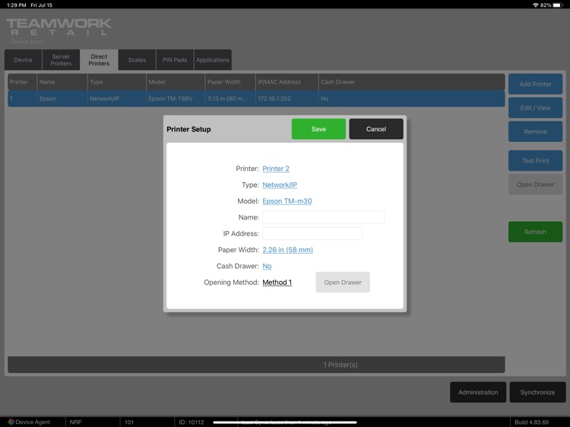
Task: Focus the IP Address input field
Action: tap(312, 233)
